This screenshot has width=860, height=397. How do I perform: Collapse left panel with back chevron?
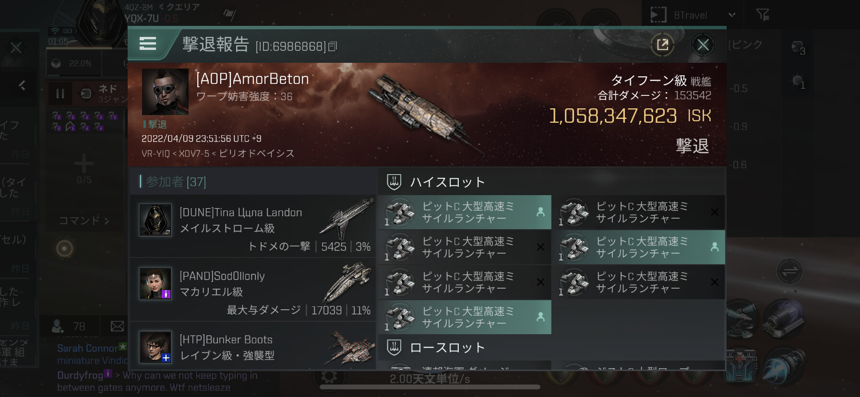tap(22, 85)
